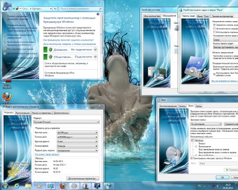
Task: Open link Дополнительные сведения о сетевых размещениях
Action: coord(70,44)
